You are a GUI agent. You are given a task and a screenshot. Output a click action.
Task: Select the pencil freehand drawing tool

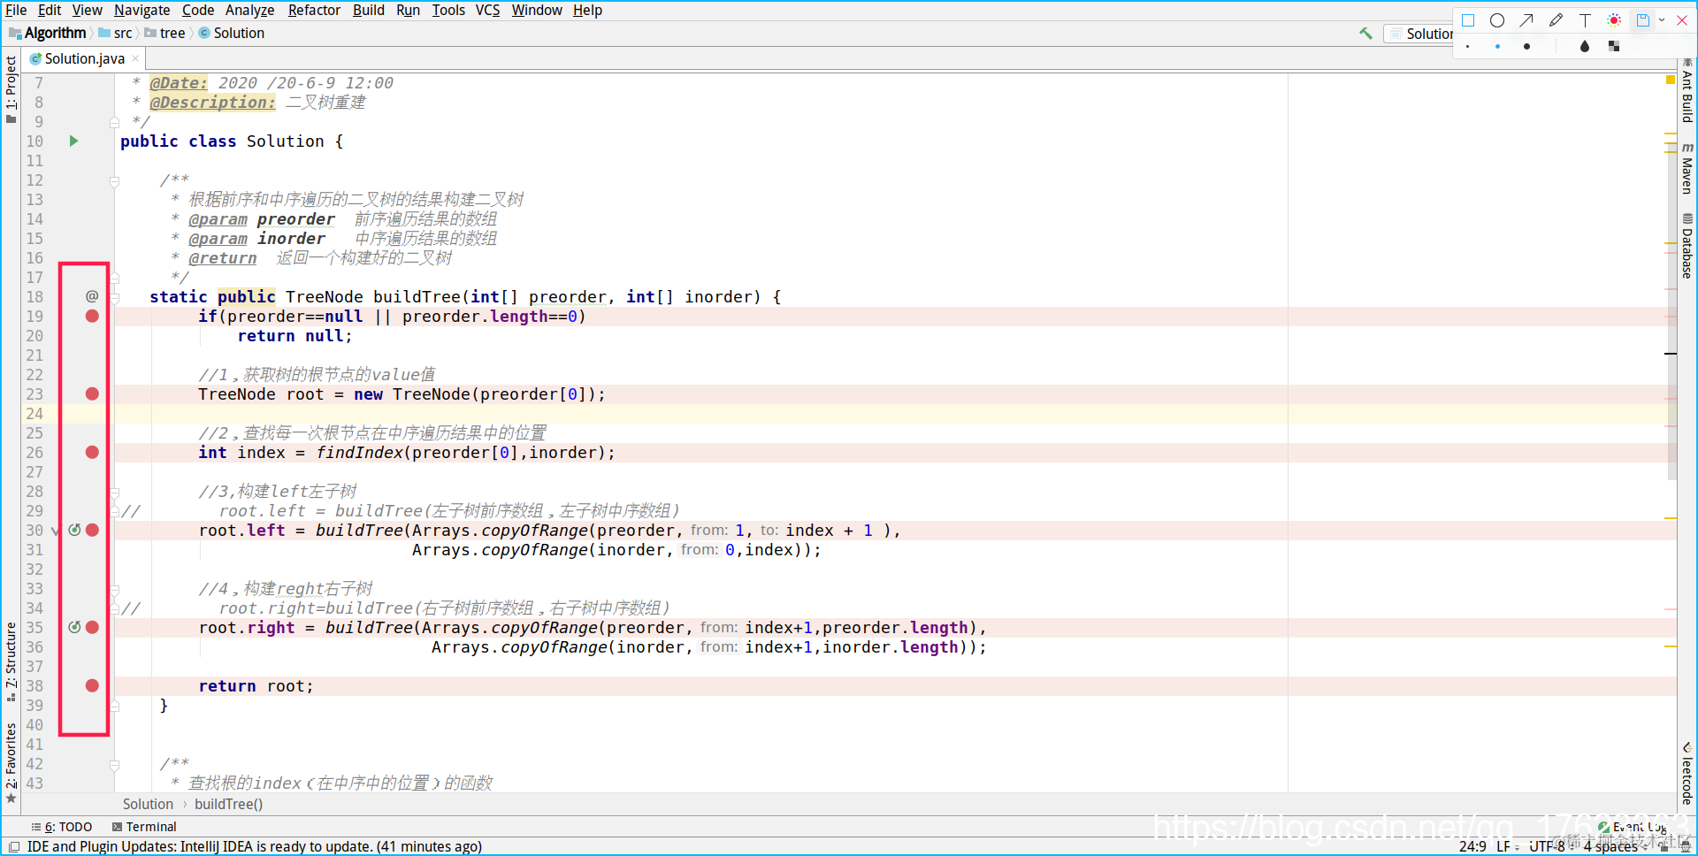(x=1556, y=20)
